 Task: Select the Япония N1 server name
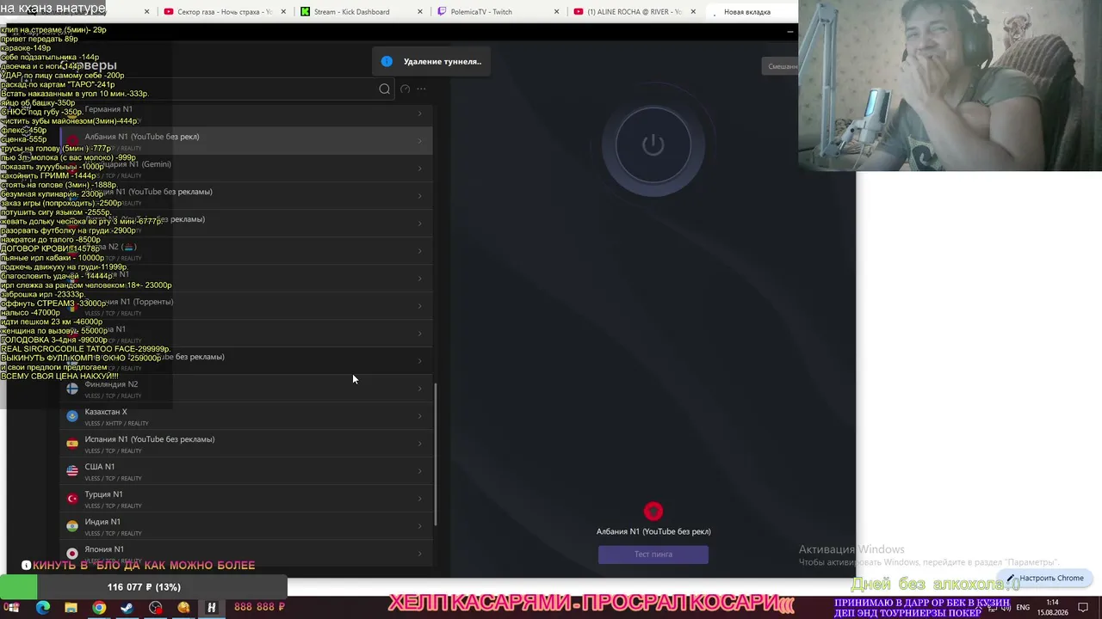pos(104,549)
